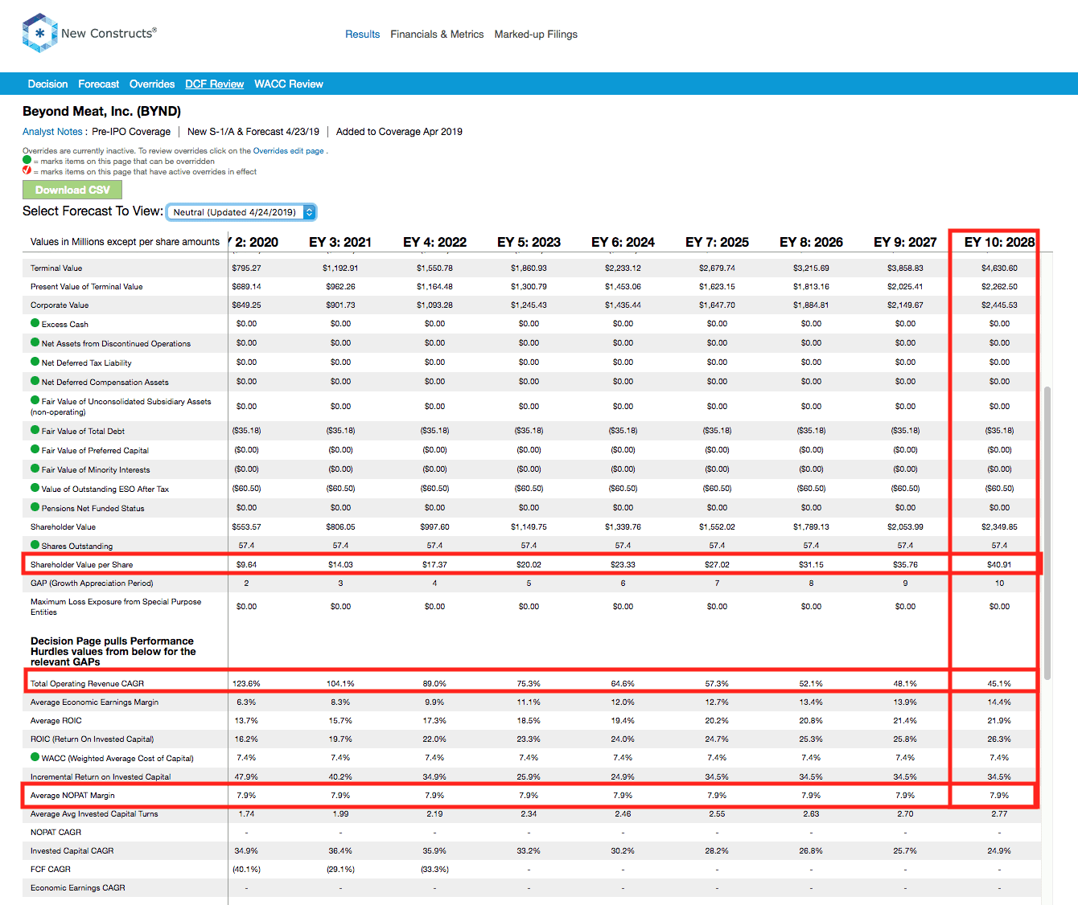This screenshot has width=1078, height=905.
Task: Click the FCF CAGR row label
Action: (51, 869)
